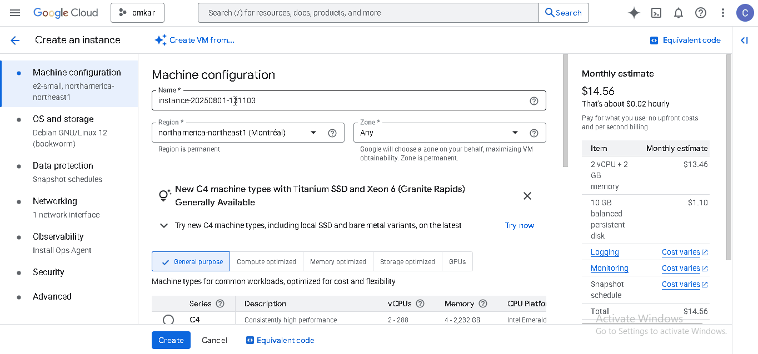Open the Region dropdown
This screenshot has height=354, width=758.
[313, 133]
